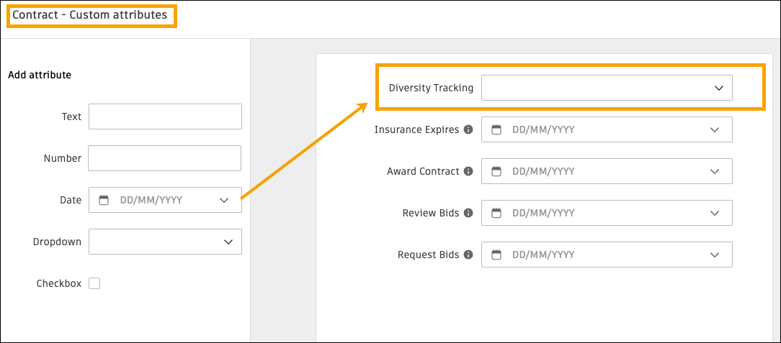Click the Insurance Expires info icon
This screenshot has height=343, width=781.
(468, 130)
